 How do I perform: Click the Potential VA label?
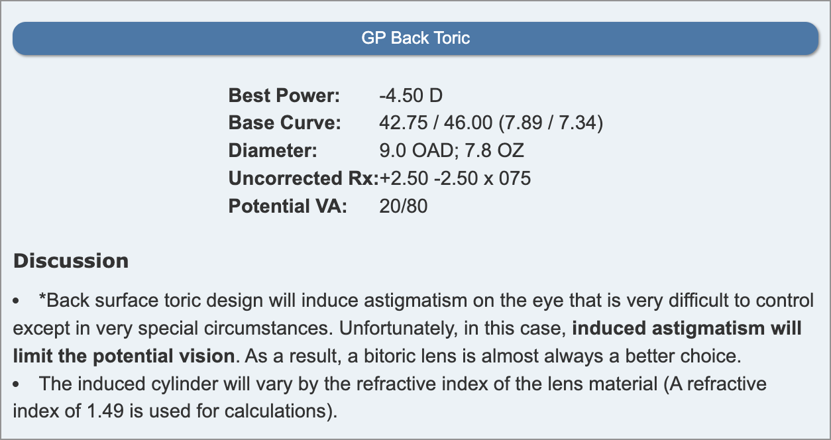[287, 207]
